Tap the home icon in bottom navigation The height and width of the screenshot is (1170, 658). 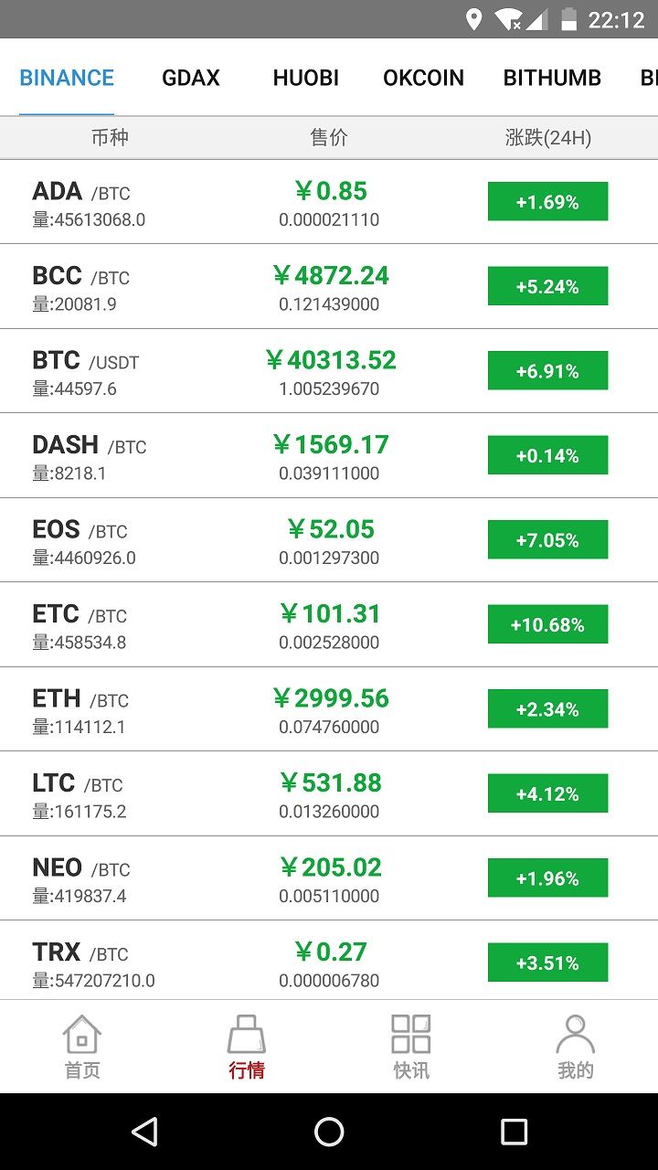tap(82, 1035)
